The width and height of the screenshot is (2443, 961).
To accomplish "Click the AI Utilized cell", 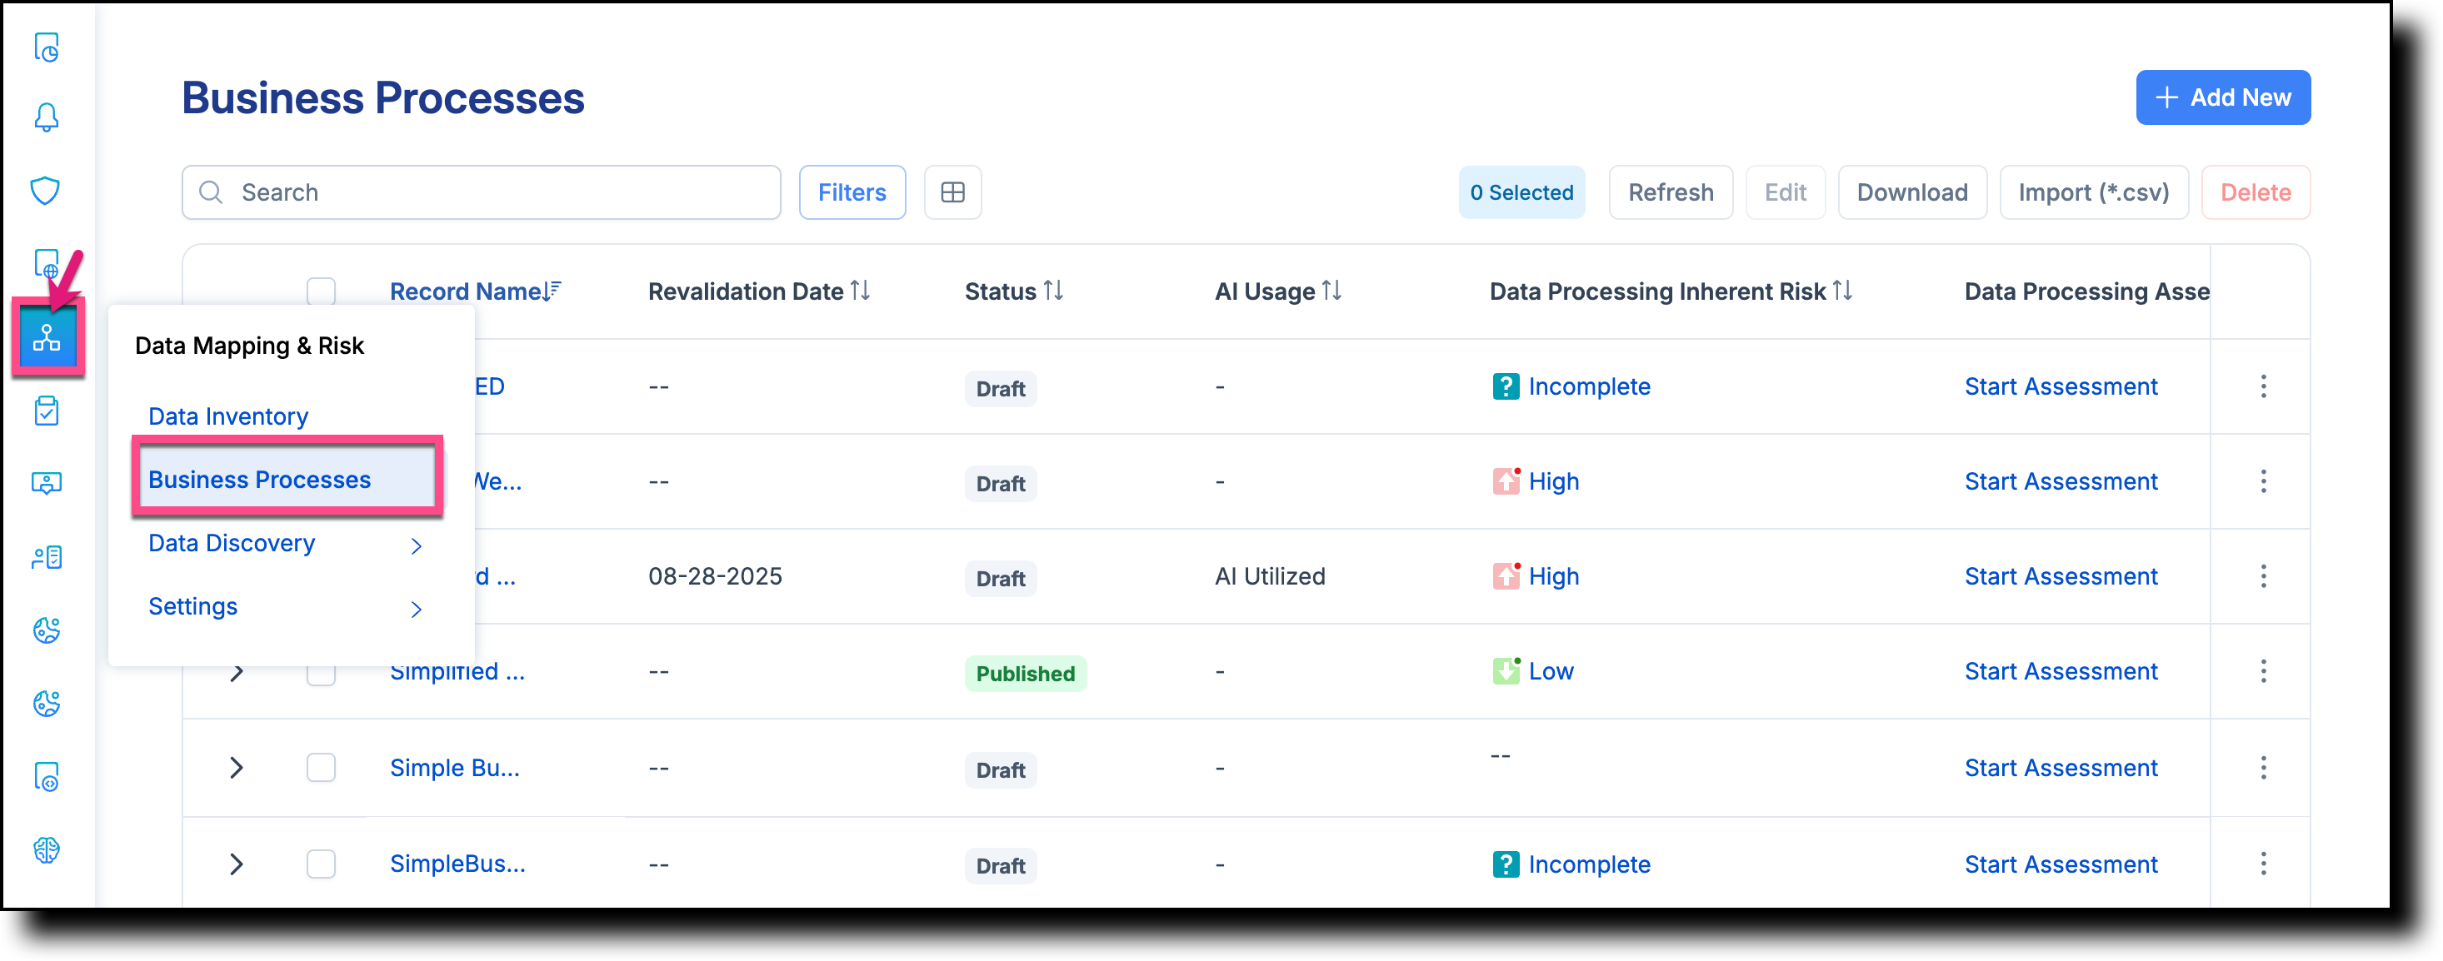I will point(1270,576).
